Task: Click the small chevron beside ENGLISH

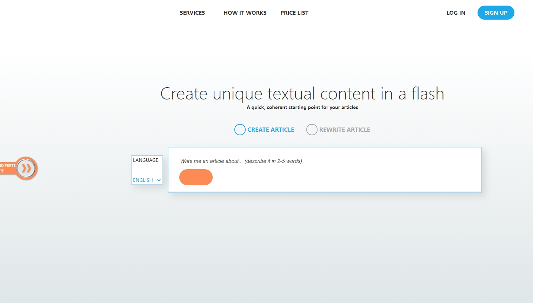Action: coord(159,180)
